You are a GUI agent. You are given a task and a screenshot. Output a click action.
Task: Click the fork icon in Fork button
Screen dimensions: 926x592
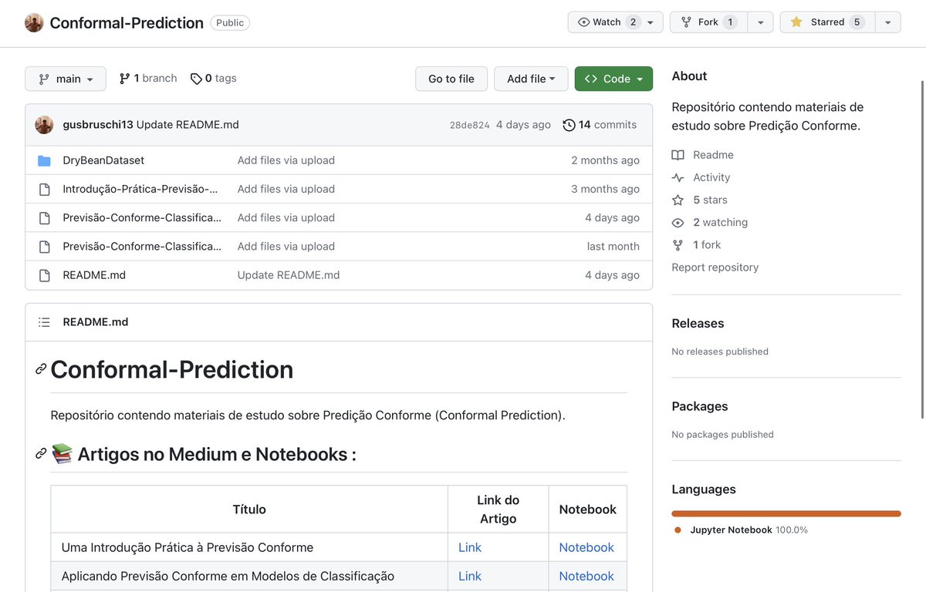click(x=686, y=22)
